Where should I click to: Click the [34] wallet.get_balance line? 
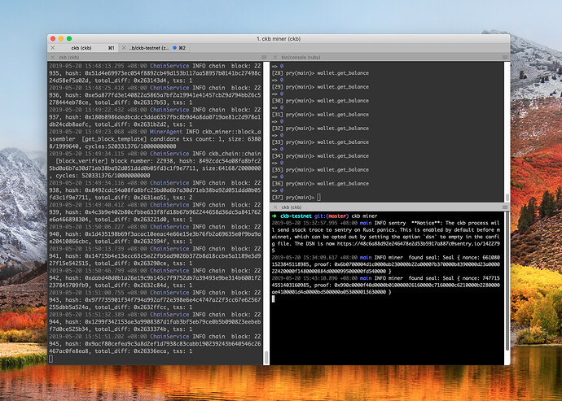point(320,156)
